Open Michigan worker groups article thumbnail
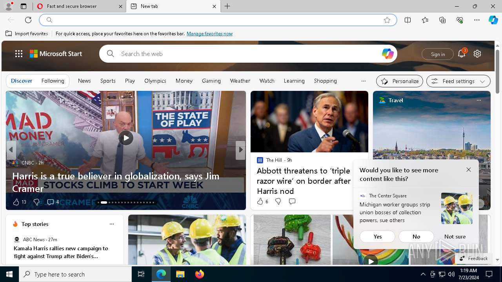The height and width of the screenshot is (282, 502). [457, 208]
